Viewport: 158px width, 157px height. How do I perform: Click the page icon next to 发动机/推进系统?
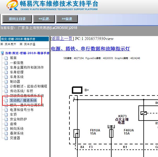[x=6, y=101]
